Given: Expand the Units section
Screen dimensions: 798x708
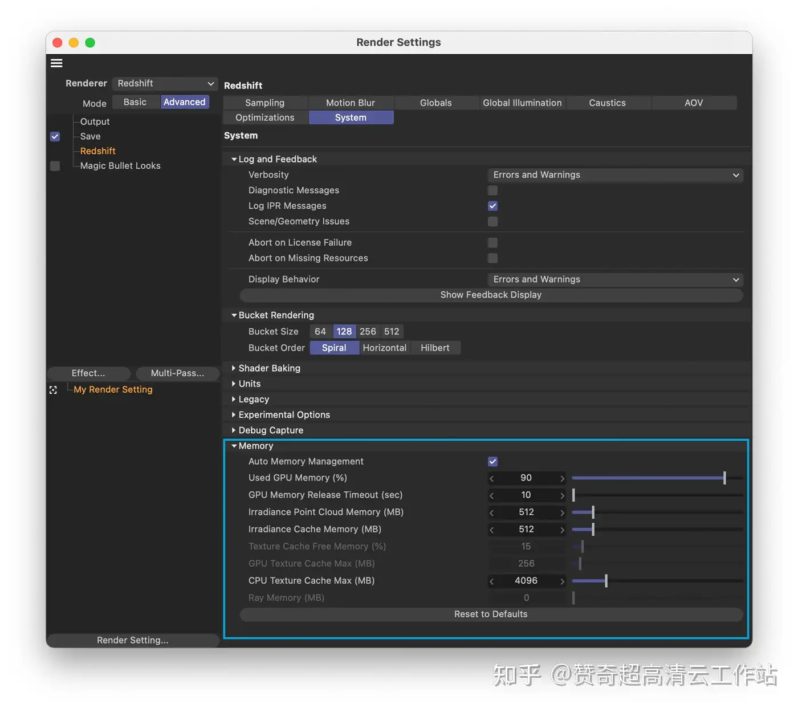Looking at the screenshot, I should pos(234,384).
